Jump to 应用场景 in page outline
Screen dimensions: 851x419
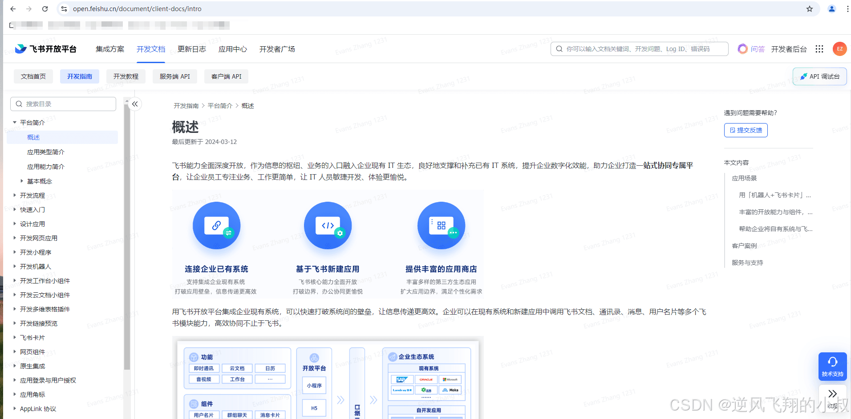tap(744, 178)
